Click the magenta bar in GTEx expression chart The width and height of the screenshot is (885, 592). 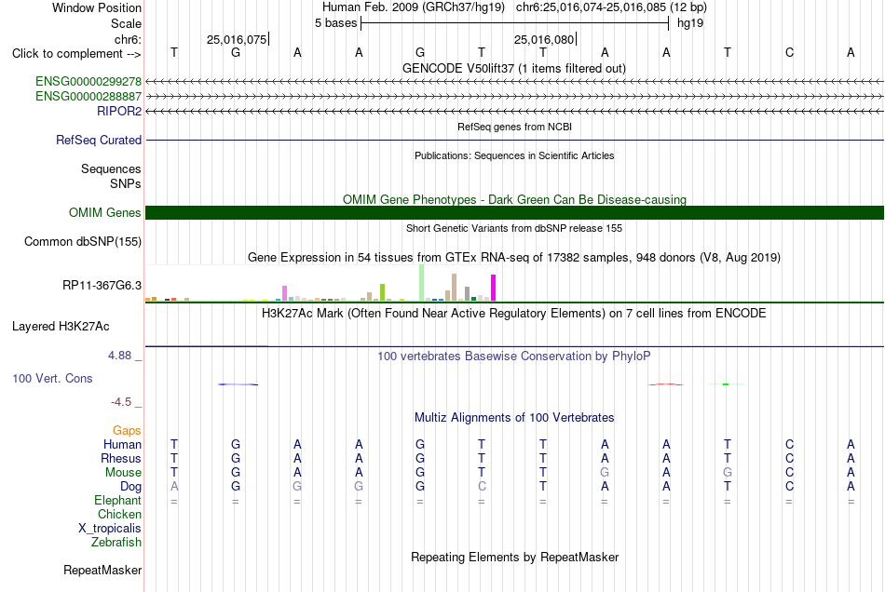[x=494, y=288]
